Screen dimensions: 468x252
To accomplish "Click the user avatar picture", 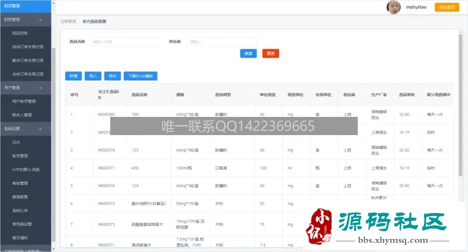I will click(x=394, y=7).
